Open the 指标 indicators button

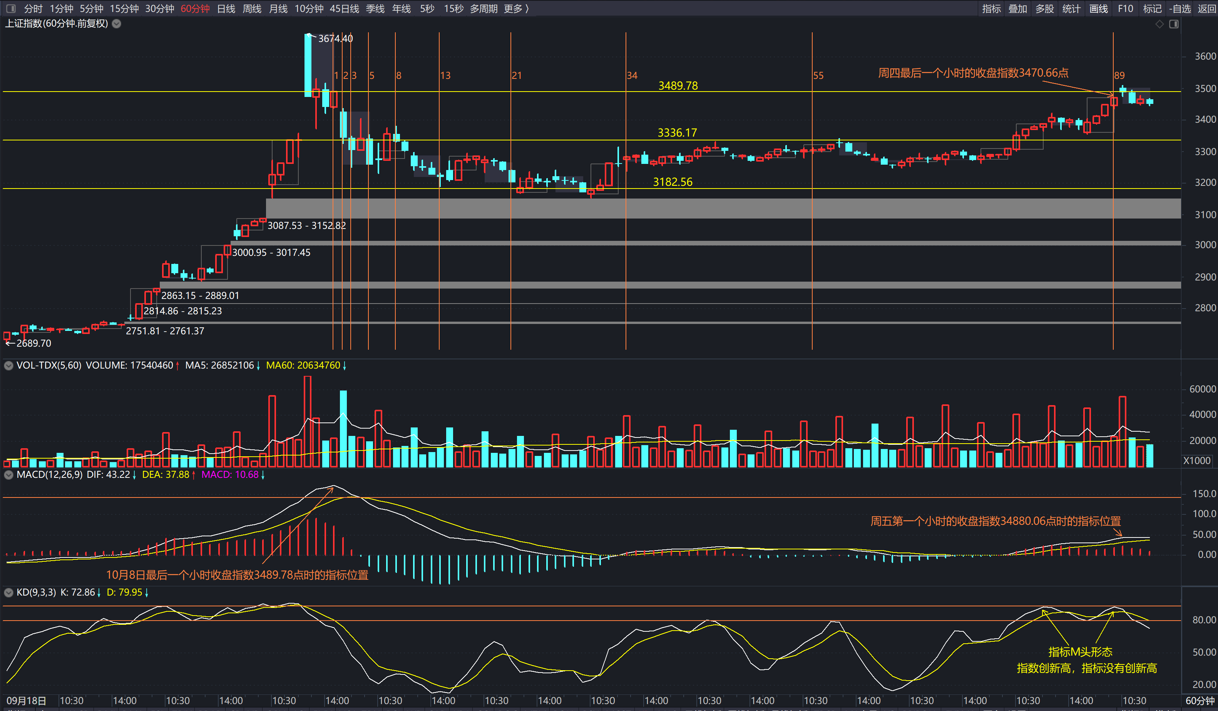click(x=991, y=9)
